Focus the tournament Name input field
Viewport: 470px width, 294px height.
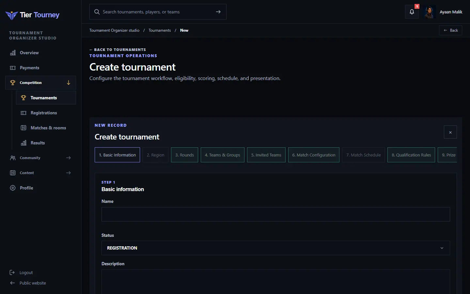275,214
